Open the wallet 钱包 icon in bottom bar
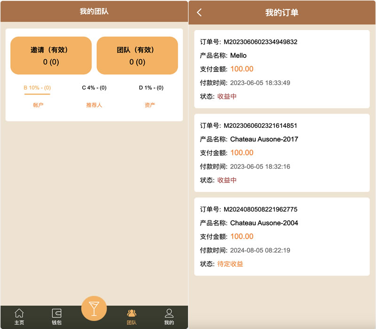376x329 pixels. tap(56, 316)
